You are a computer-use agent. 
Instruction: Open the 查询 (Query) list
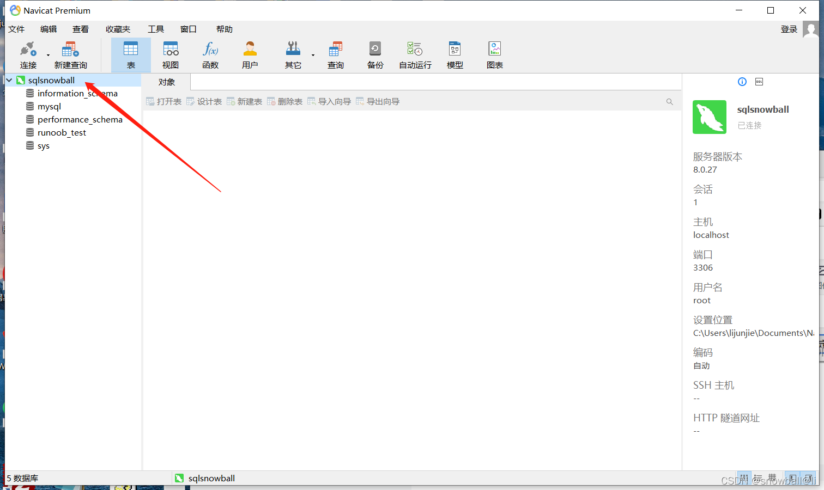pyautogui.click(x=336, y=55)
